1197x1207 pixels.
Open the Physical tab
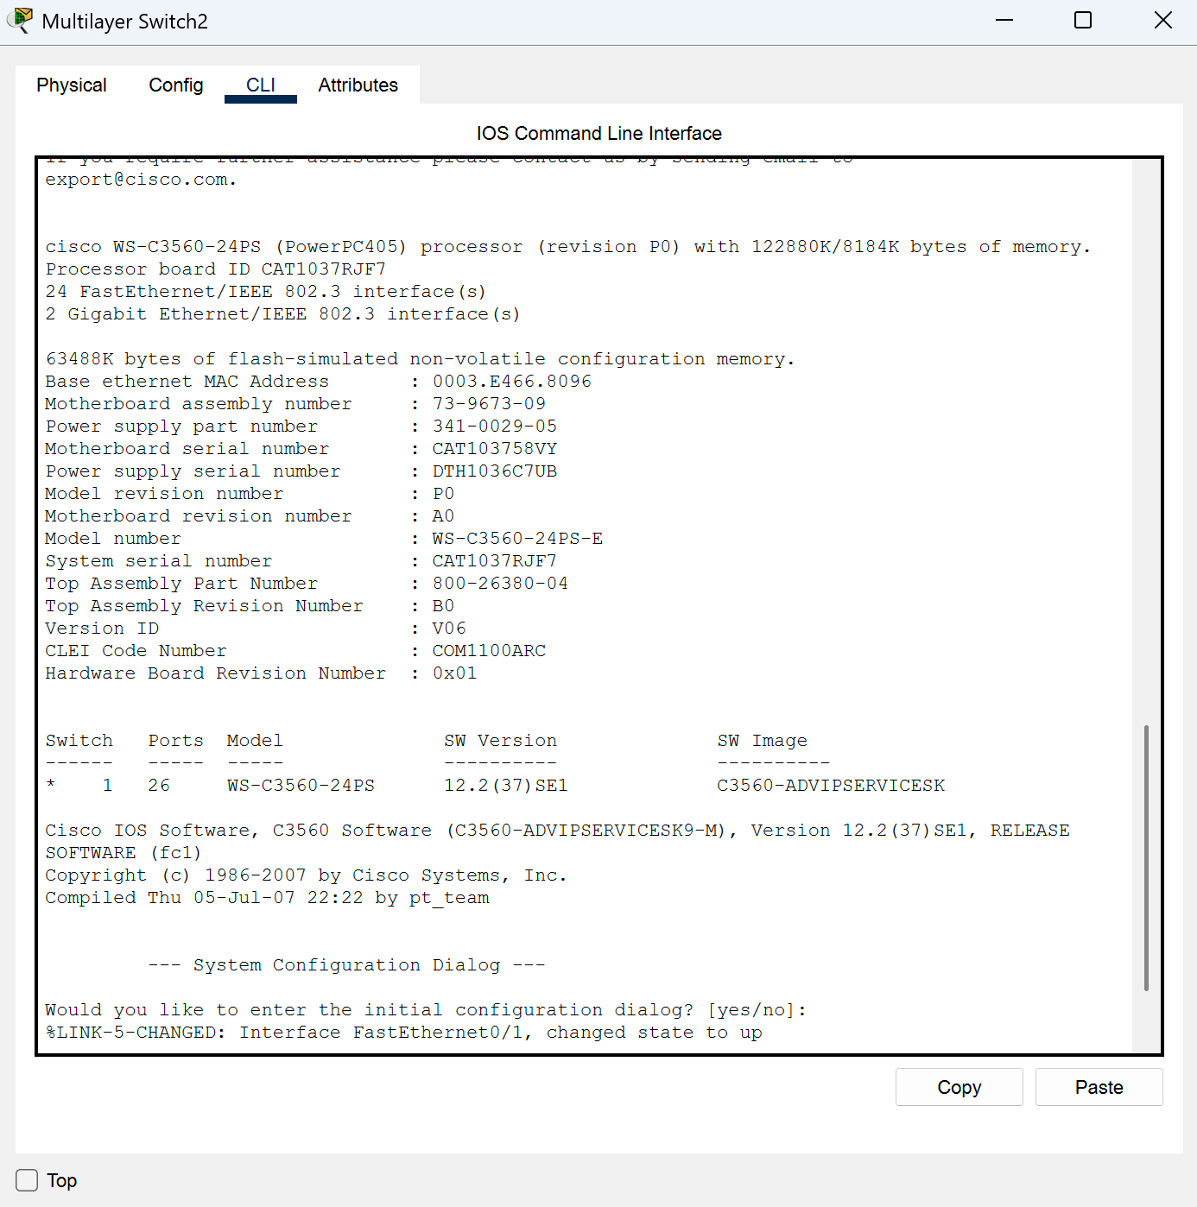click(72, 85)
